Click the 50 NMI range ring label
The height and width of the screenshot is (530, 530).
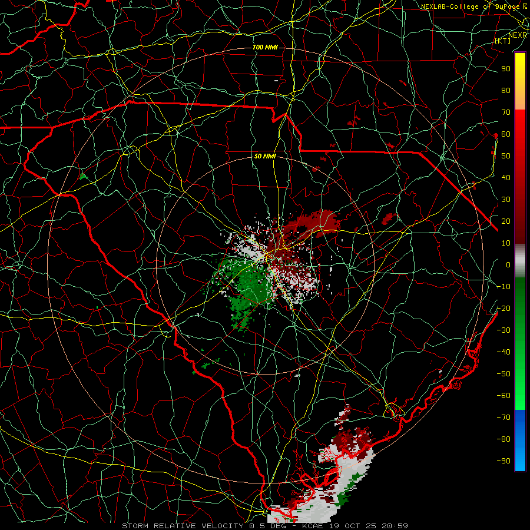click(265, 156)
